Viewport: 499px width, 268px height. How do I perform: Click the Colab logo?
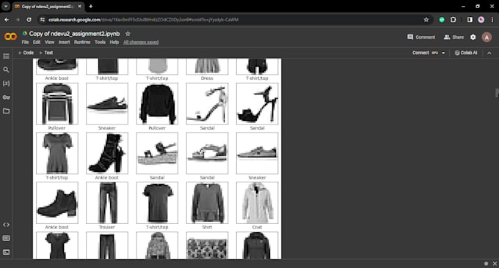click(x=10, y=37)
